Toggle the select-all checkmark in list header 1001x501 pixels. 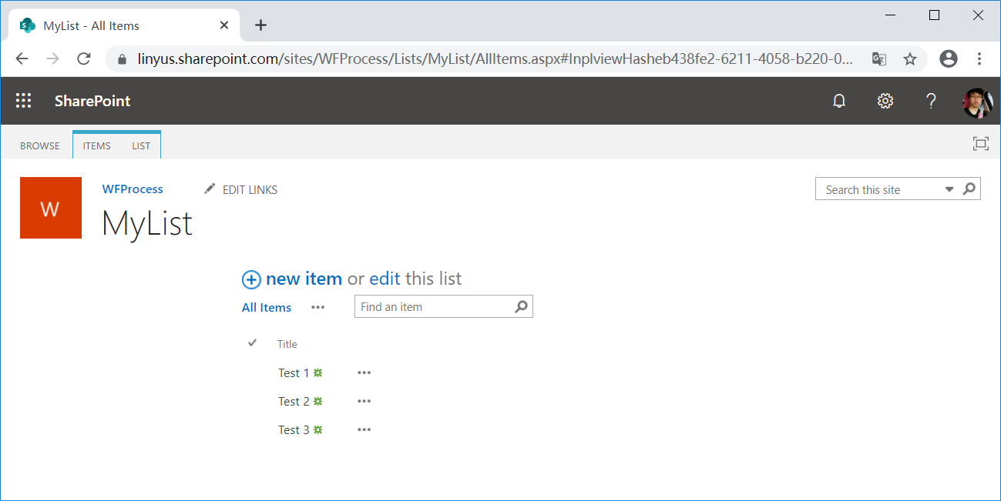252,343
